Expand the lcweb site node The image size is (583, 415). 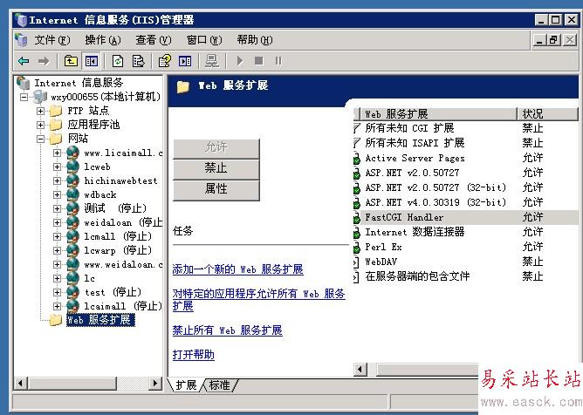point(57,167)
